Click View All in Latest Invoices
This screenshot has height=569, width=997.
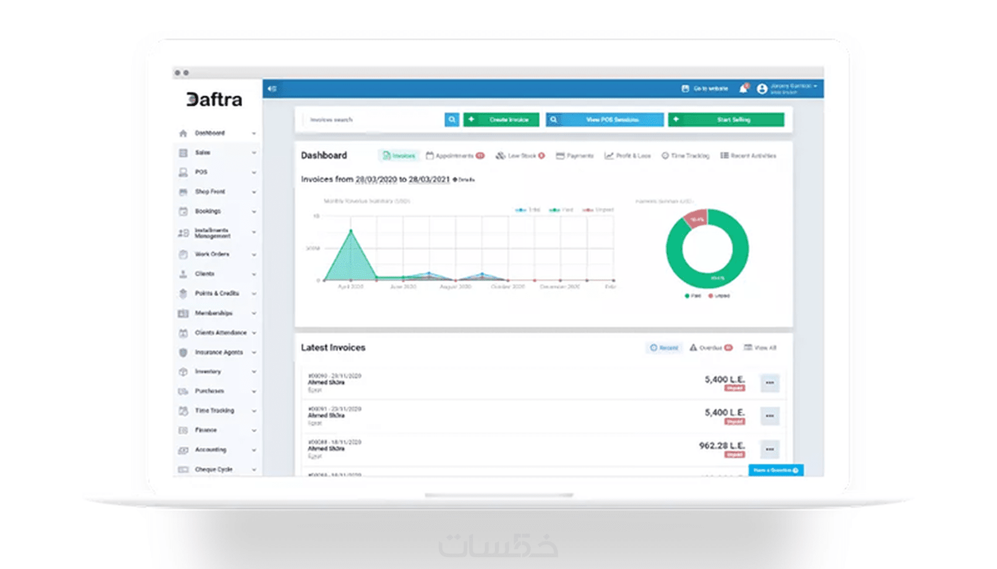760,348
